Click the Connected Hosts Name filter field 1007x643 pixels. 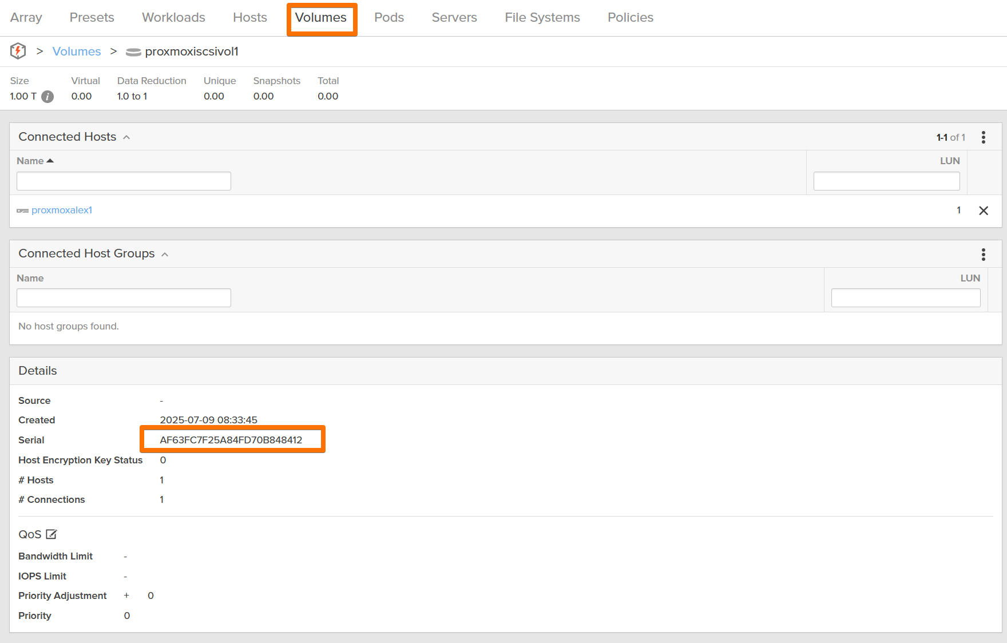tap(124, 181)
